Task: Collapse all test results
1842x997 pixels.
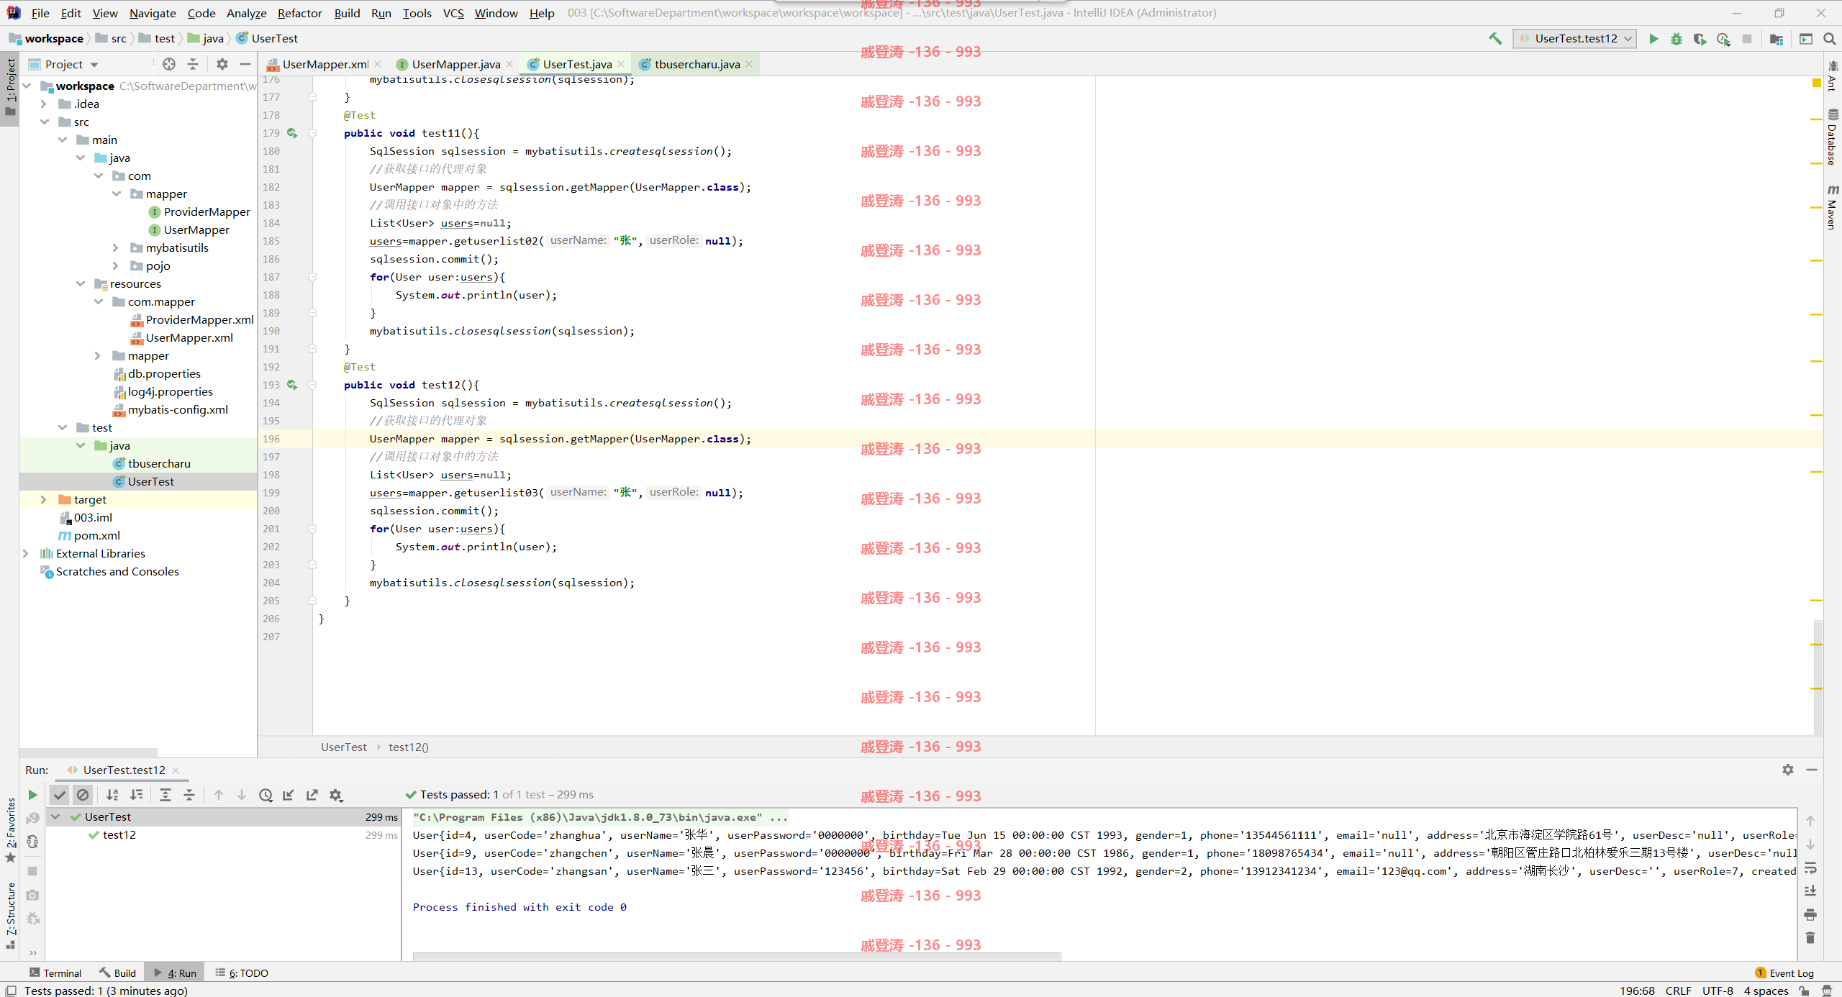Action: pyautogui.click(x=189, y=795)
